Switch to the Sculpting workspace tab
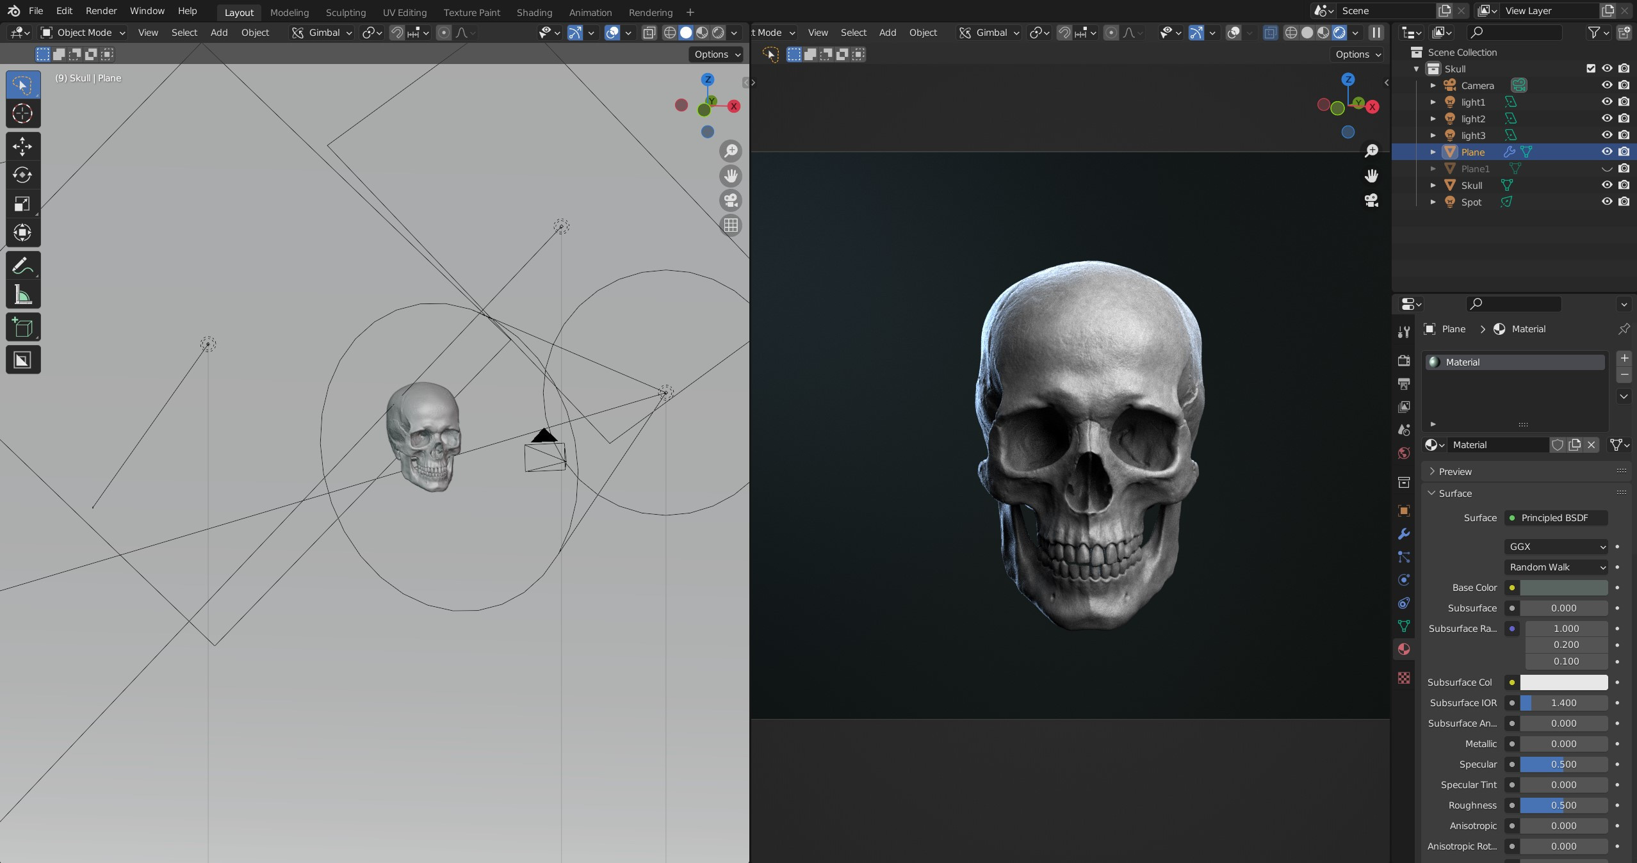 pyautogui.click(x=345, y=12)
